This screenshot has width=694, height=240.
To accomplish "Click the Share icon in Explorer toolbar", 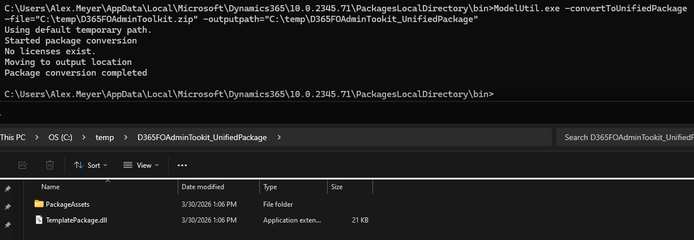I will (23, 165).
